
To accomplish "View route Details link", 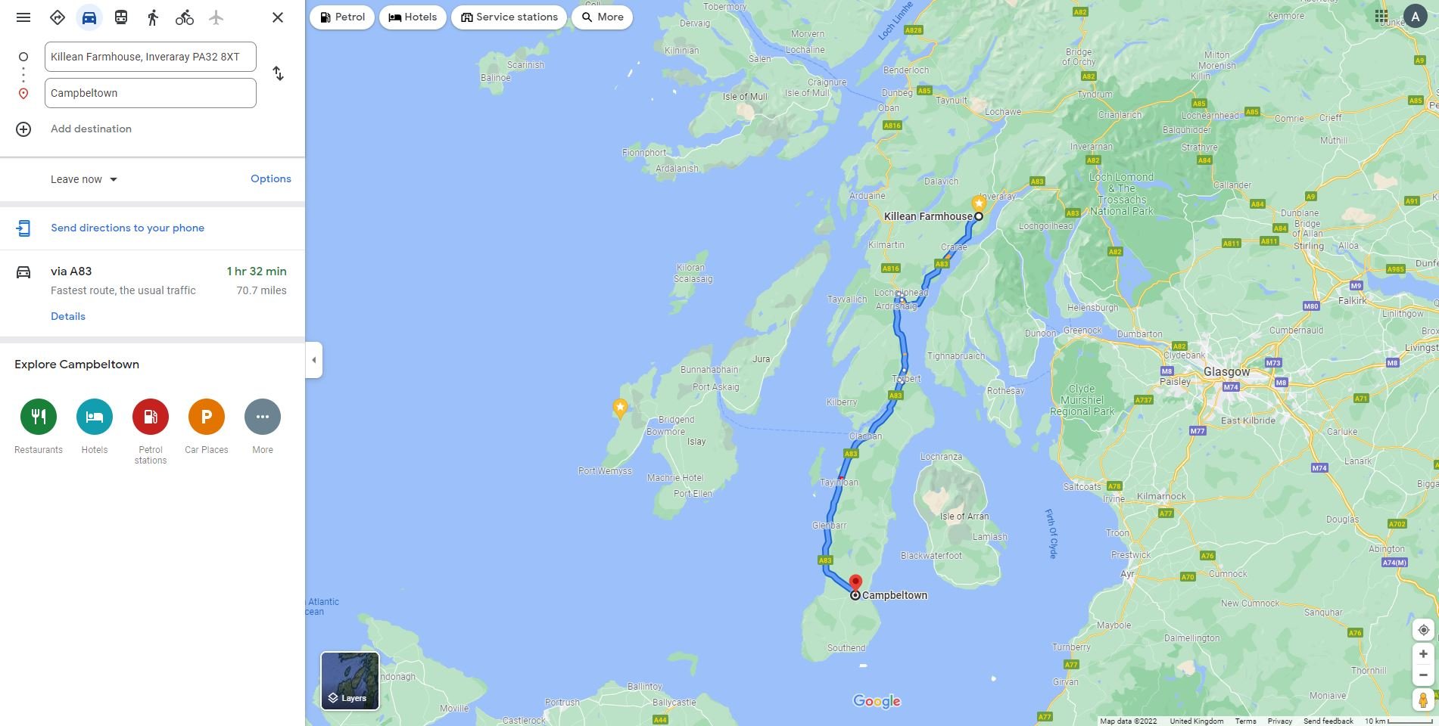I will (x=68, y=316).
